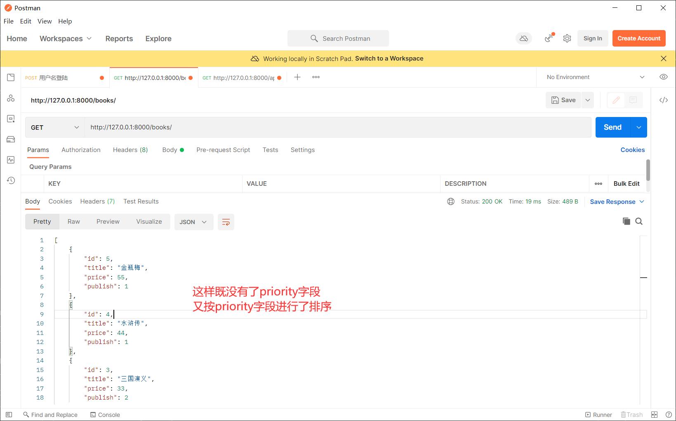The image size is (676, 421).
Task: Open the View menu
Action: (x=45, y=21)
